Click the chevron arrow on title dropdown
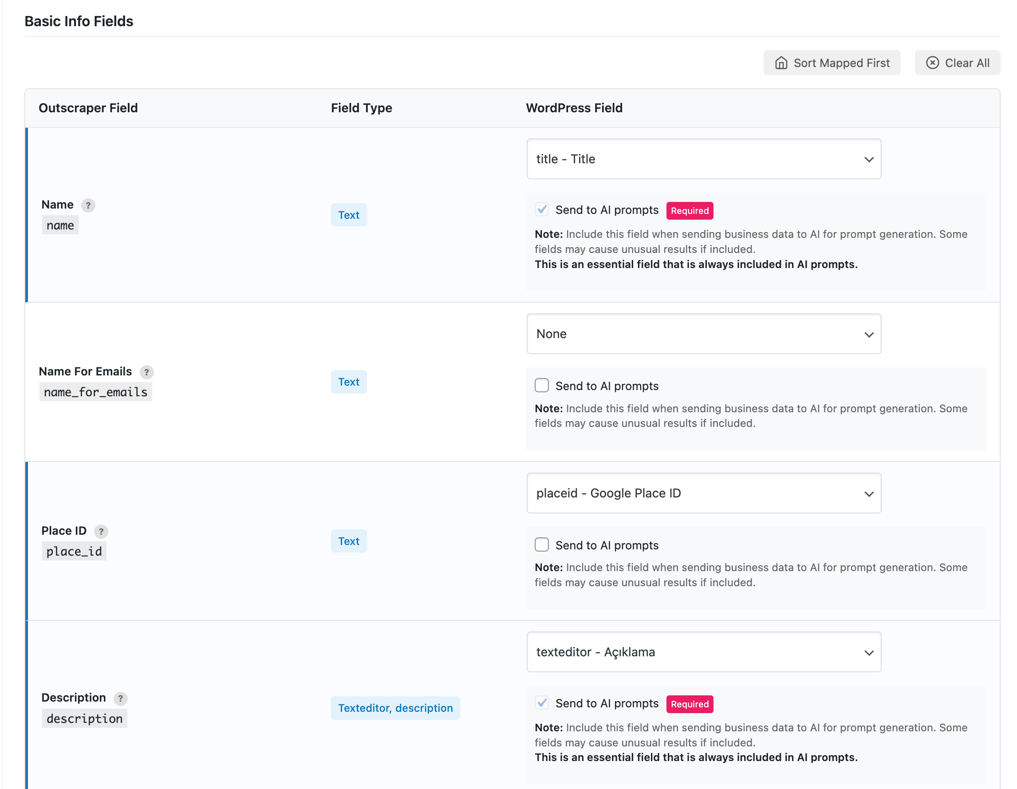The height and width of the screenshot is (789, 1017). pos(868,159)
